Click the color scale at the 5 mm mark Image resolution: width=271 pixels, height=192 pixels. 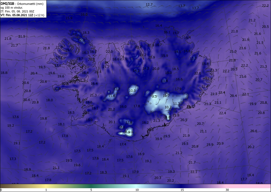[x=91, y=186]
